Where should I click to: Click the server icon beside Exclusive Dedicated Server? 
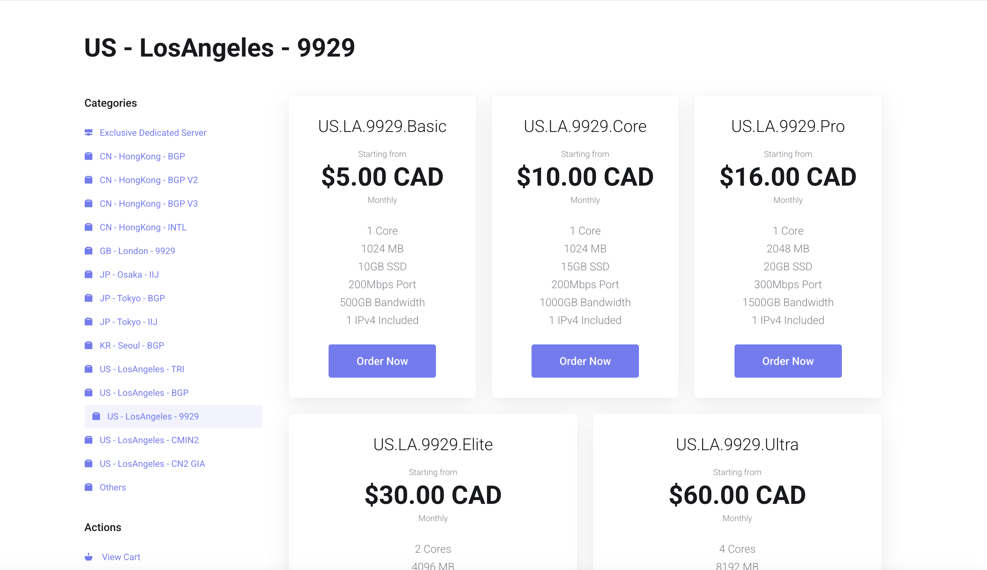pos(89,133)
